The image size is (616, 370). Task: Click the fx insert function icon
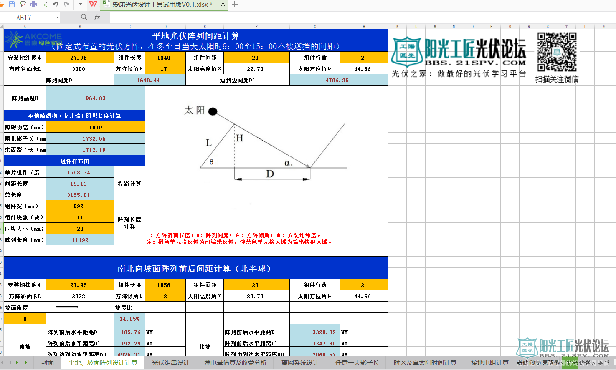pos(97,17)
